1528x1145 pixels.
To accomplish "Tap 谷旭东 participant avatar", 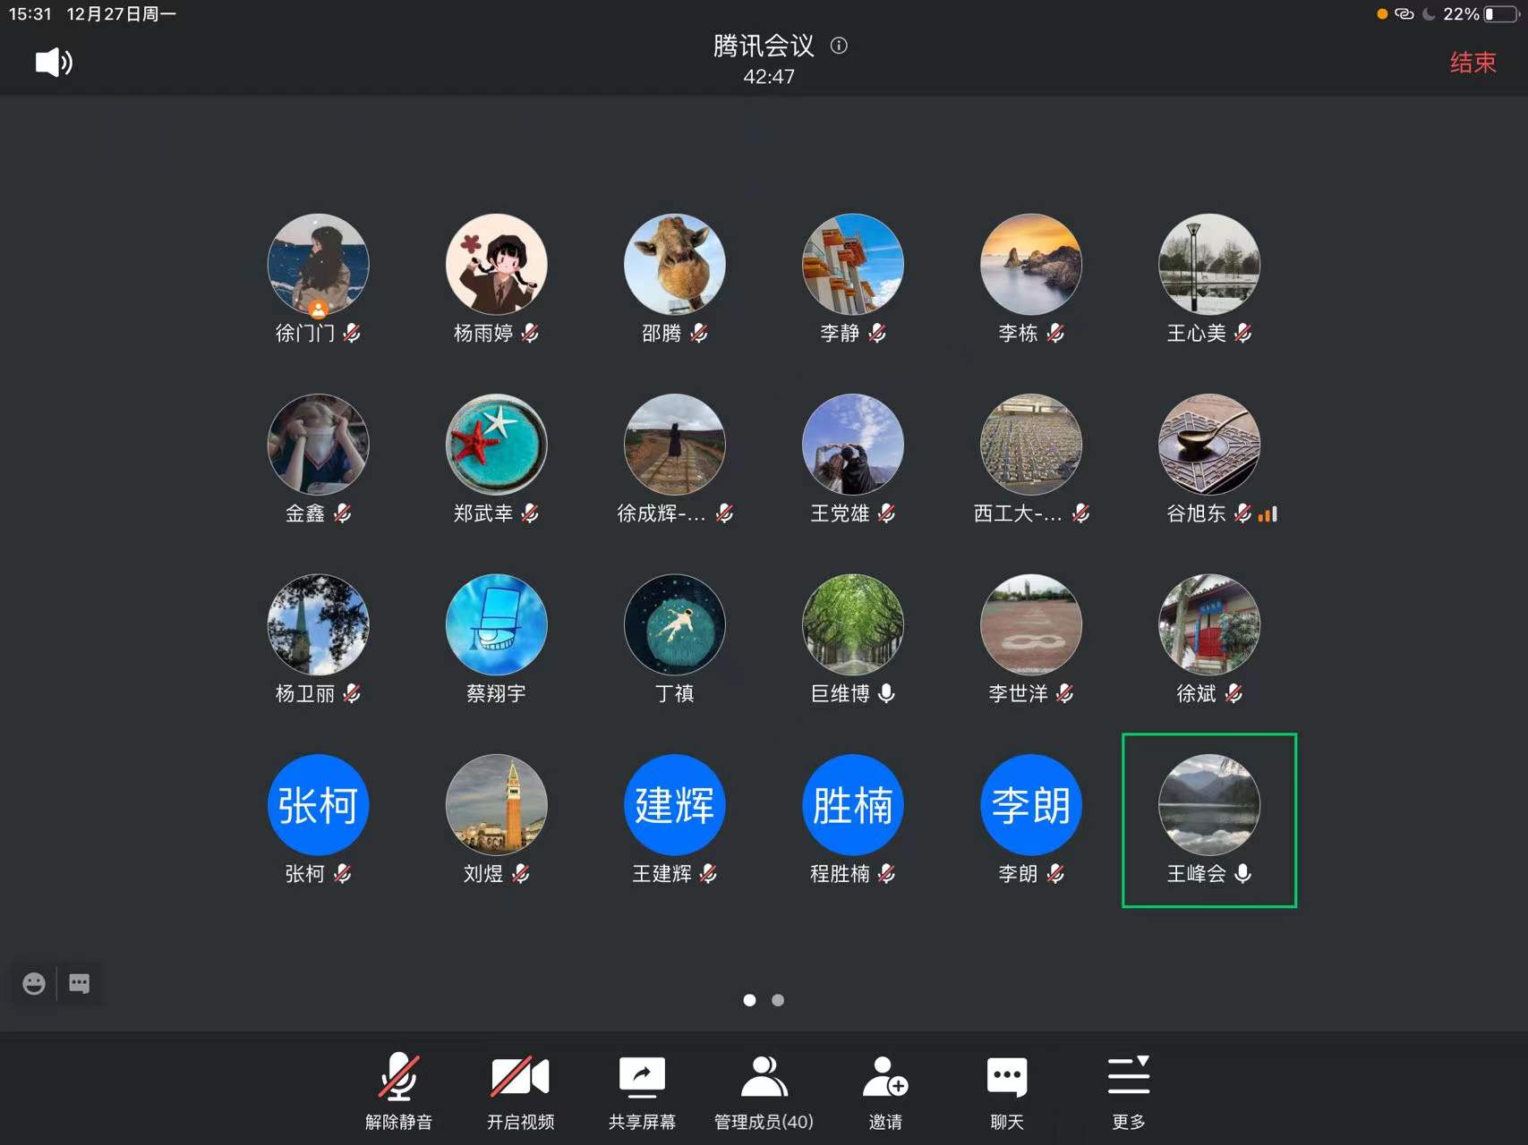I will click(x=1208, y=445).
